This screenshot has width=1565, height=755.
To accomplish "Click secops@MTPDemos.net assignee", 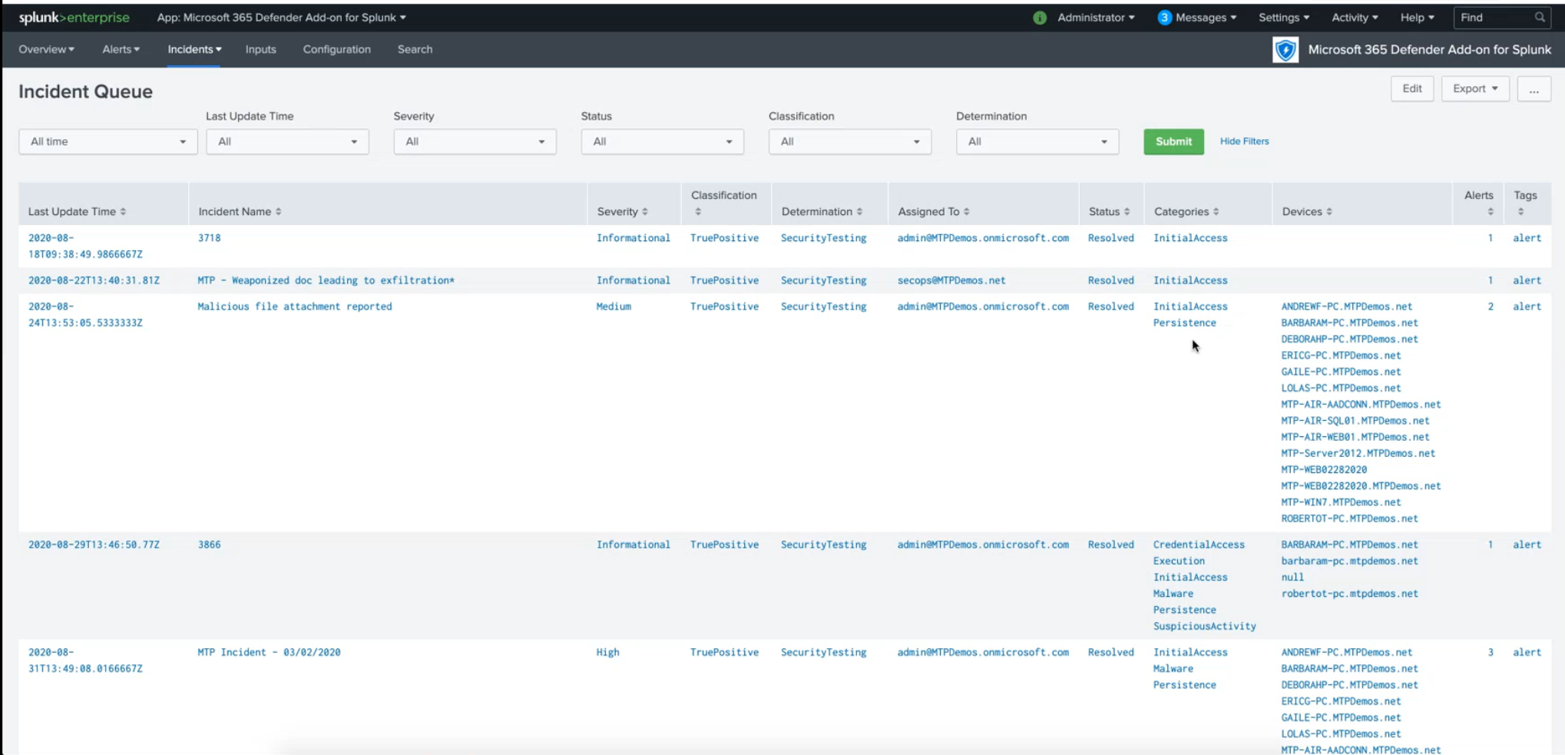I will pos(951,280).
